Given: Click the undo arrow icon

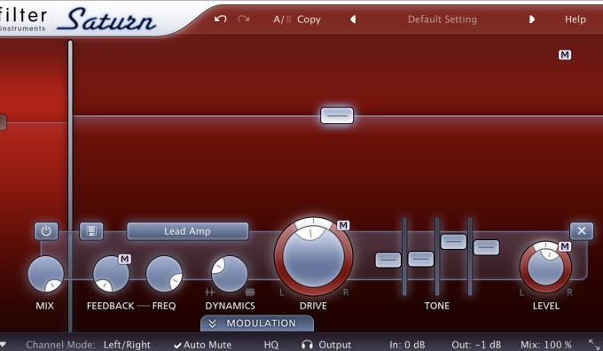Looking at the screenshot, I should (220, 19).
